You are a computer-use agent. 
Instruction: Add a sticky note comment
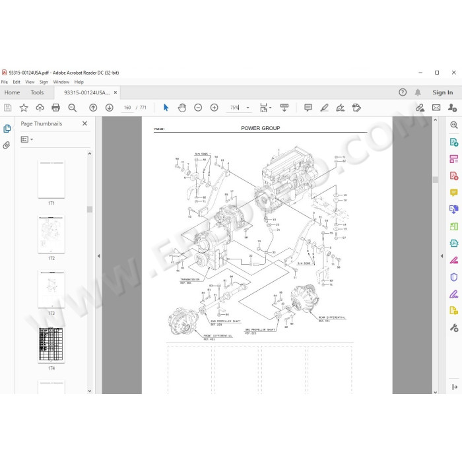[308, 108]
